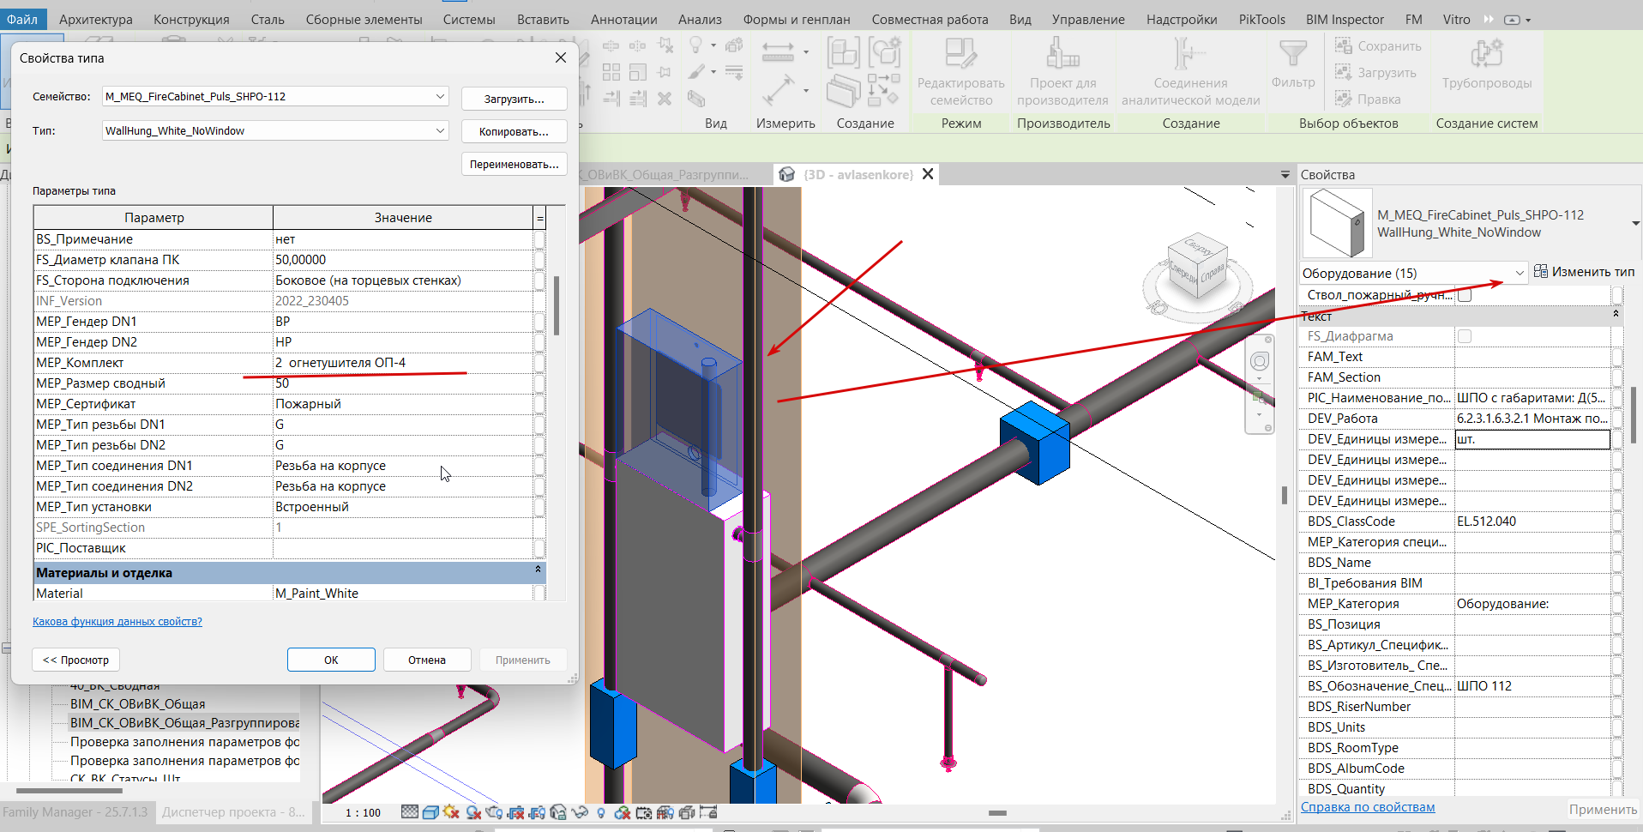The height and width of the screenshot is (832, 1643).
Task: Open the Семейство family dropdown
Action: pos(440,96)
